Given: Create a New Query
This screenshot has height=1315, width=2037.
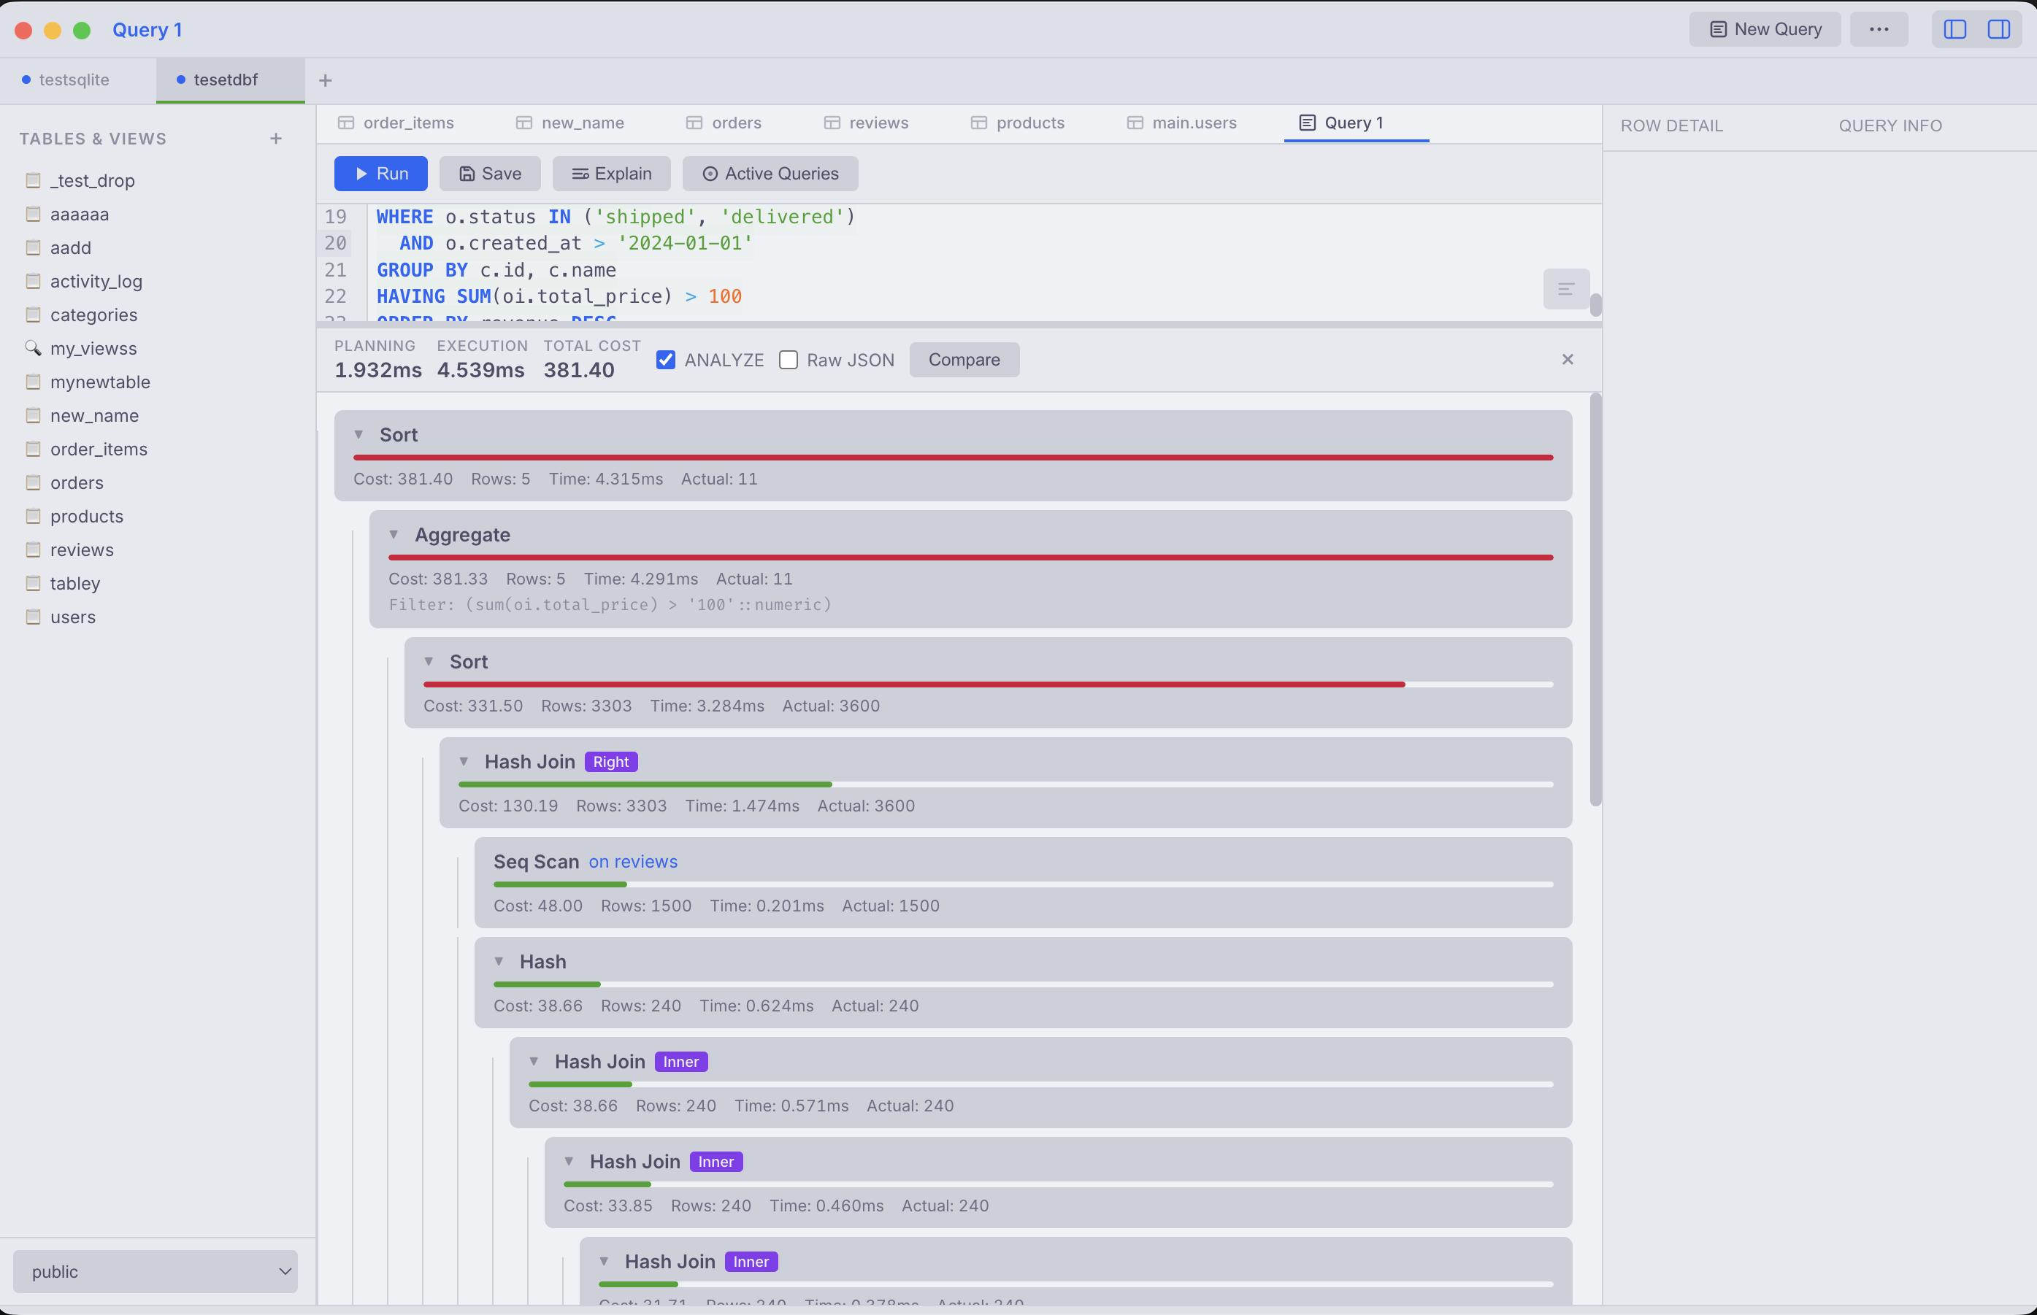Looking at the screenshot, I should point(1765,29).
